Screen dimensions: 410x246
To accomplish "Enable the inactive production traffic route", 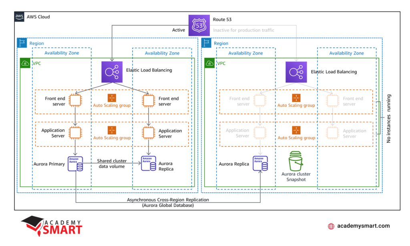I will click(x=244, y=30).
